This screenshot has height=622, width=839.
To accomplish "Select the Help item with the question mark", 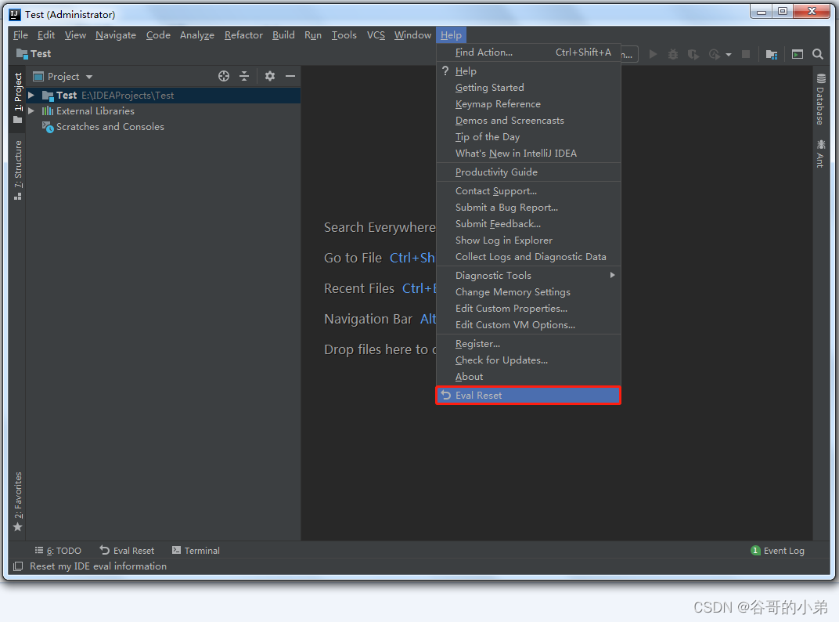I will 528,71.
